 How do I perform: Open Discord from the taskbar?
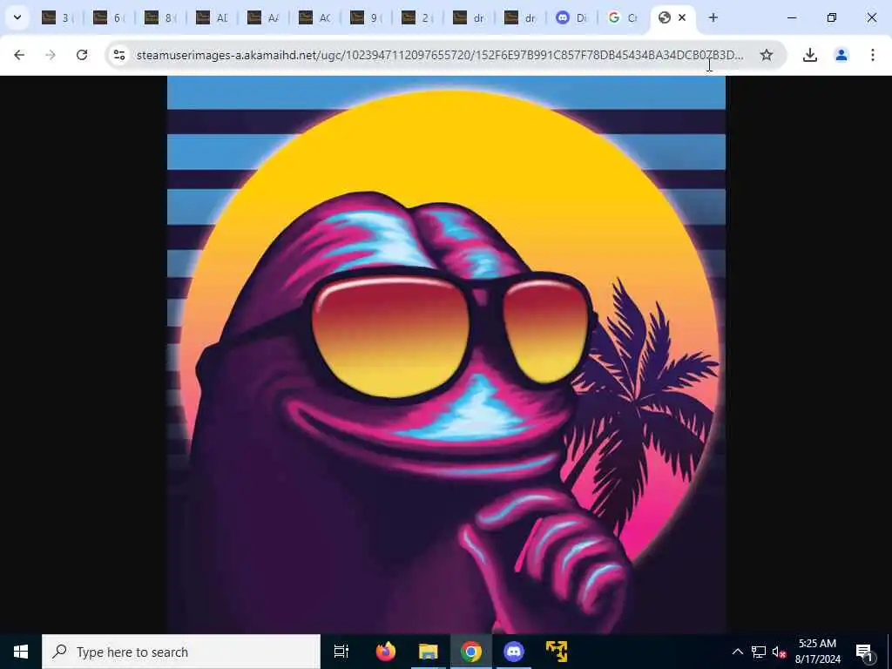pos(514,652)
